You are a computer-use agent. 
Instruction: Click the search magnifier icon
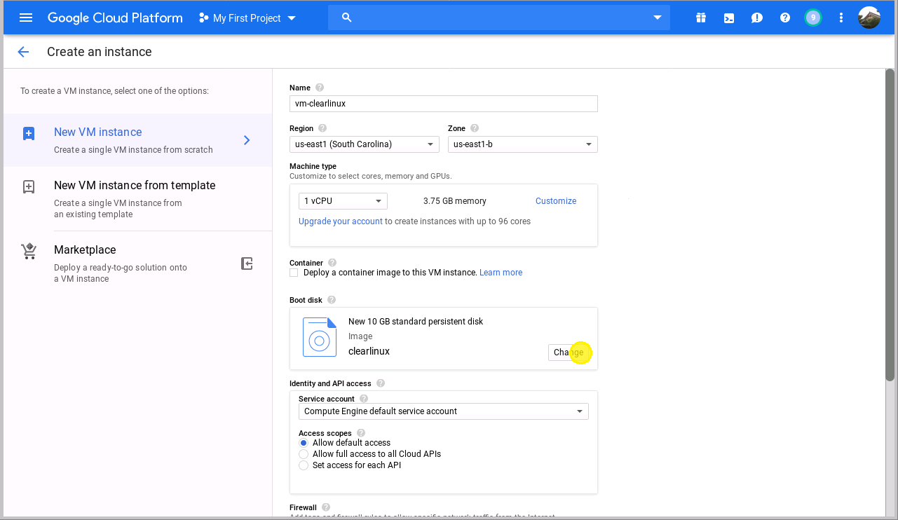[346, 18]
